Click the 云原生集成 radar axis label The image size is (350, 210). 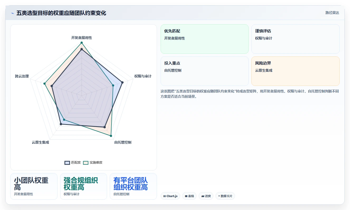click(40, 142)
